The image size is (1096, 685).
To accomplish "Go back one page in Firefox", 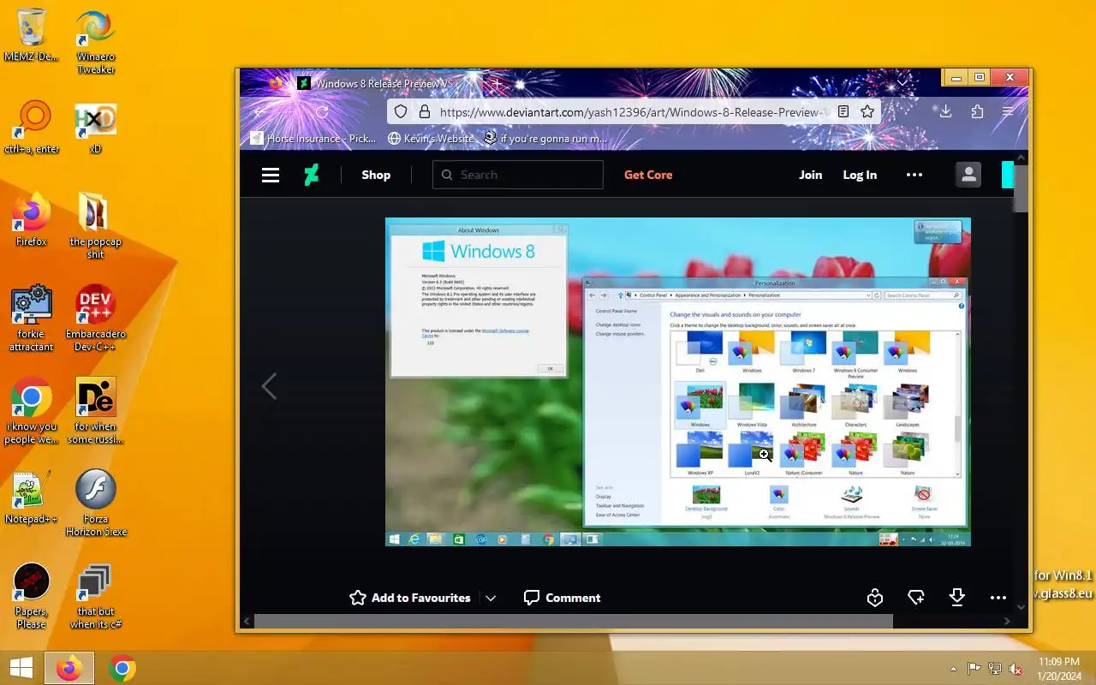I will coord(260,112).
